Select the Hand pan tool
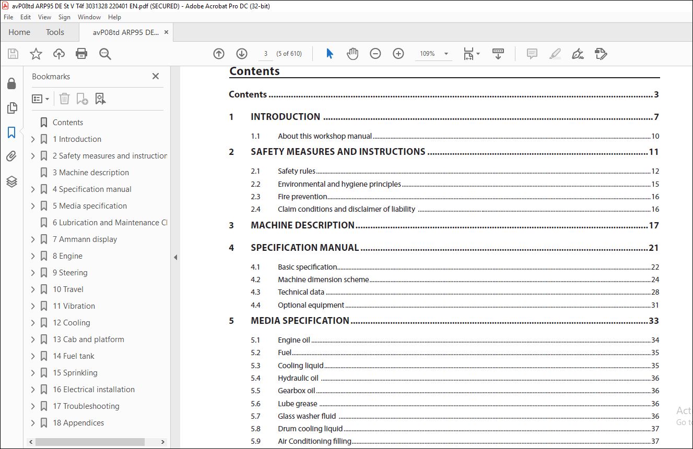 click(x=353, y=54)
